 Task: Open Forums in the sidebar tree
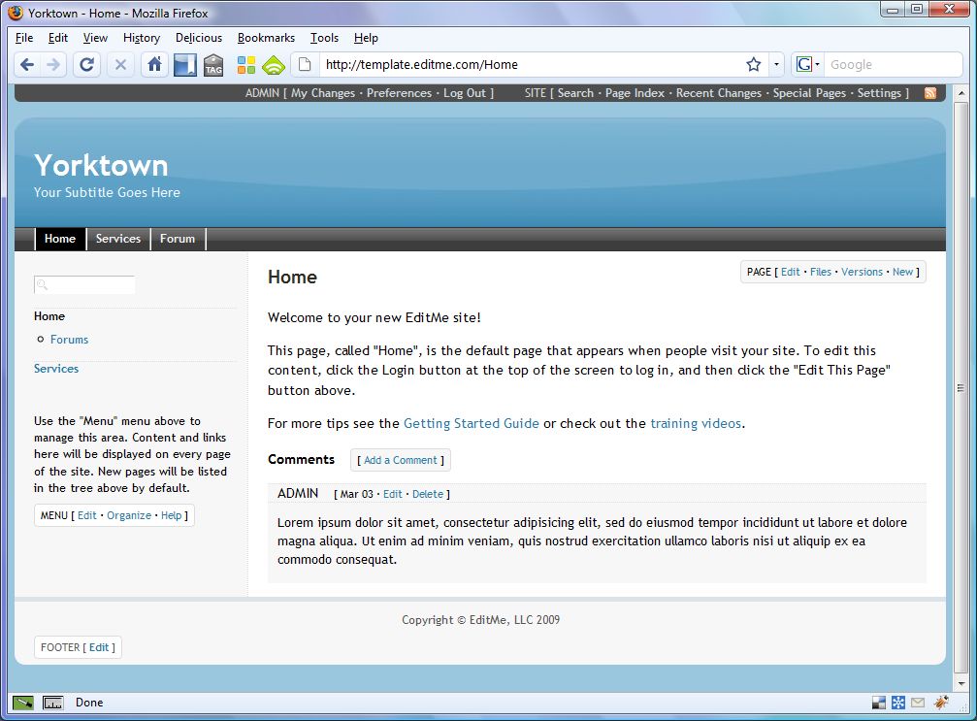tap(69, 340)
